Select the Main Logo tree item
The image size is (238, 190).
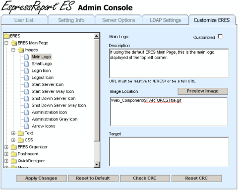point(41,57)
